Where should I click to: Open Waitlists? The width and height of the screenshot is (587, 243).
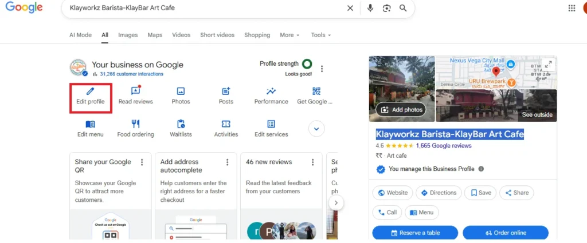[181, 129]
